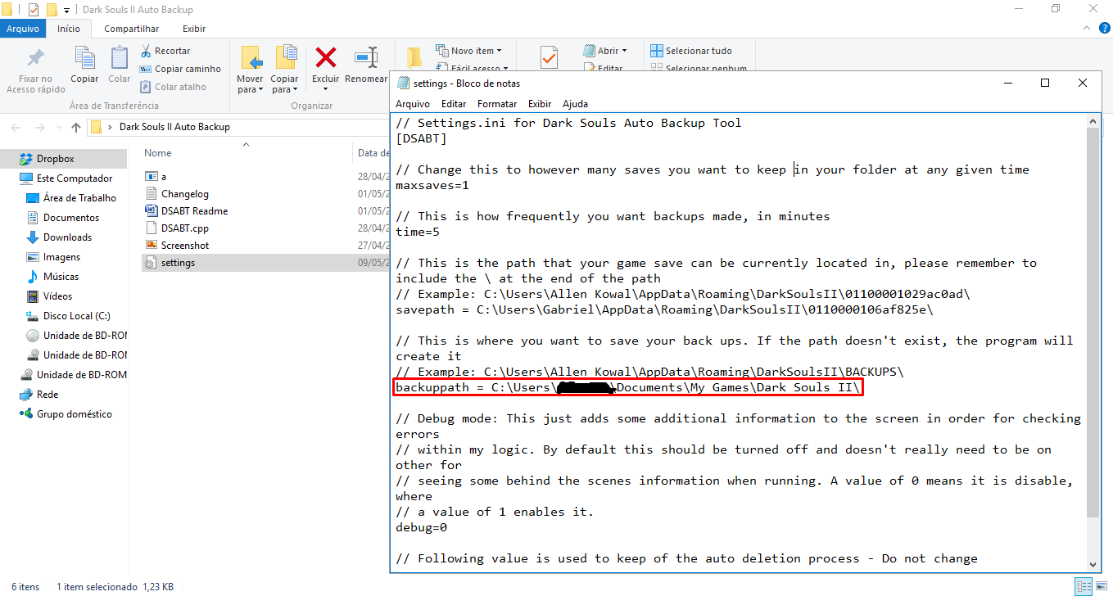The width and height of the screenshot is (1113, 596).
Task: Open Dropbox in the navigation pane
Action: coord(55,159)
